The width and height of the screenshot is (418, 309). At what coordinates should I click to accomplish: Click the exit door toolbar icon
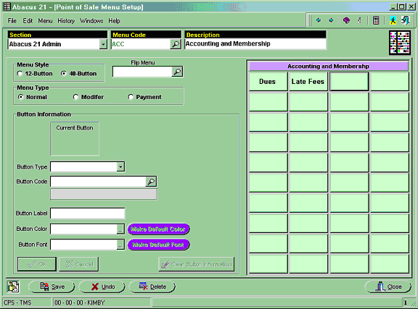[x=406, y=20]
